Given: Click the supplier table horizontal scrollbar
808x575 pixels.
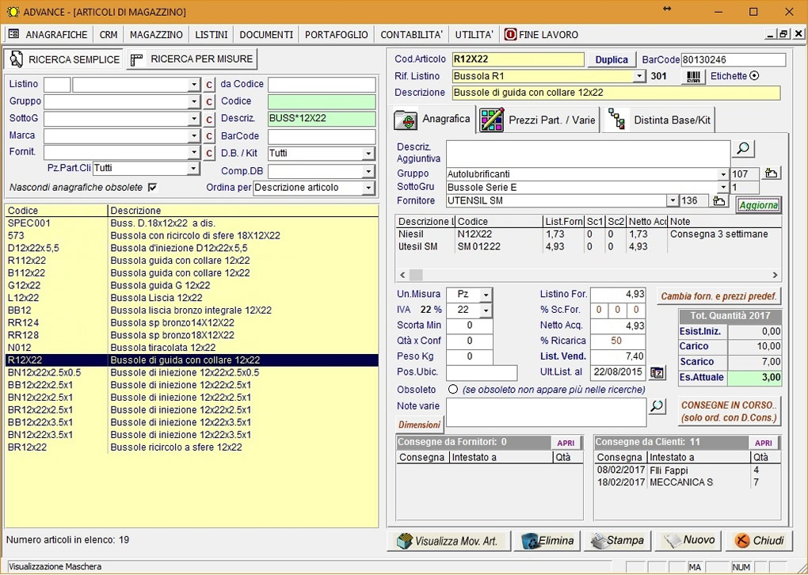Looking at the screenshot, I should coord(588,275).
